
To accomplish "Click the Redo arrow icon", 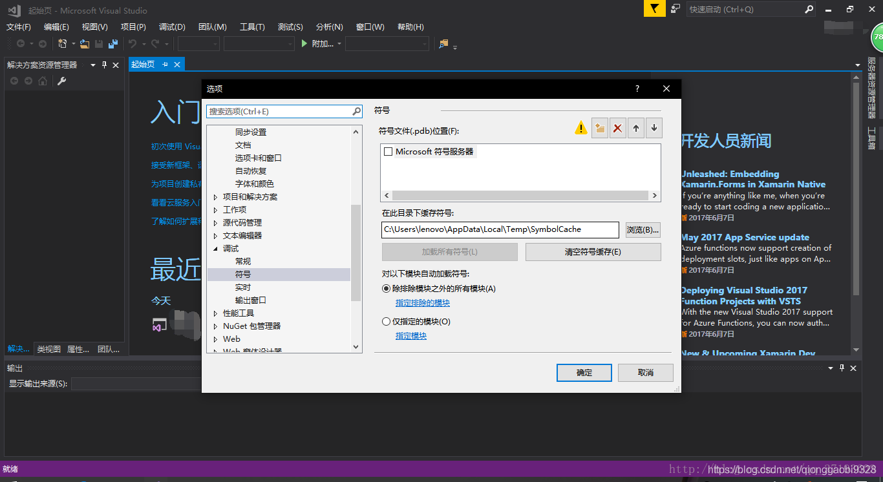I will click(155, 44).
